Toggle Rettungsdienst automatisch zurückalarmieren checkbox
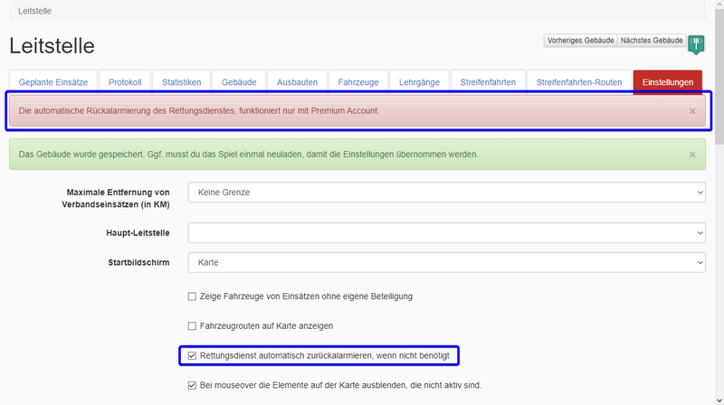 pos(192,355)
